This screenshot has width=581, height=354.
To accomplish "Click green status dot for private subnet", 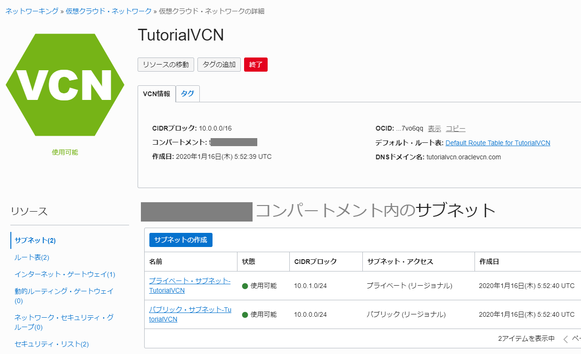I will tap(245, 286).
